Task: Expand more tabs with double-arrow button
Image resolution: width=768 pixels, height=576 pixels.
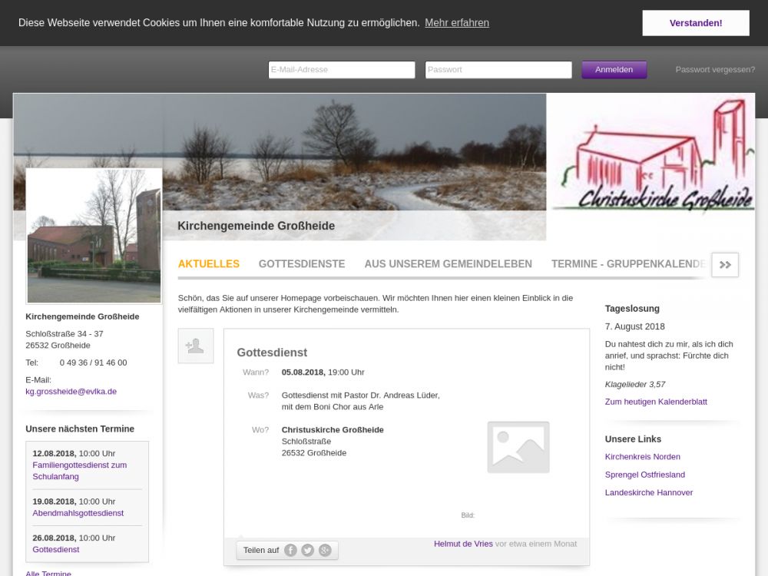Action: point(725,264)
